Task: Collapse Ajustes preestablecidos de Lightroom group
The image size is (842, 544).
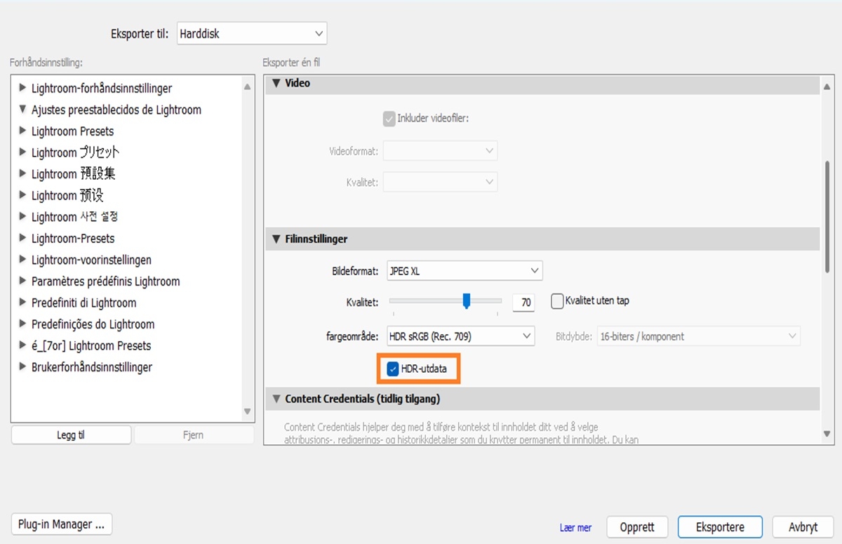Action: (23, 110)
